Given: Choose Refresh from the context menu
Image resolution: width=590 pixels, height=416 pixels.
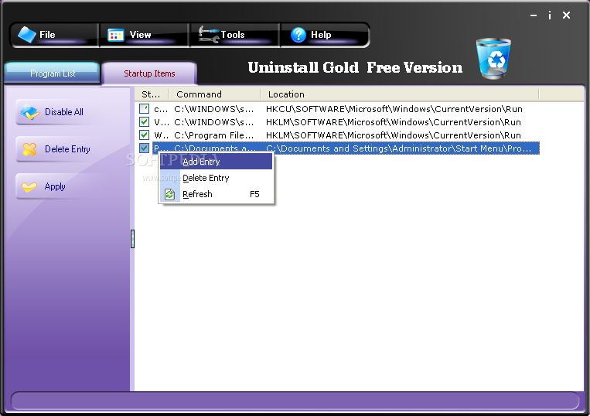Looking at the screenshot, I should point(217,194).
